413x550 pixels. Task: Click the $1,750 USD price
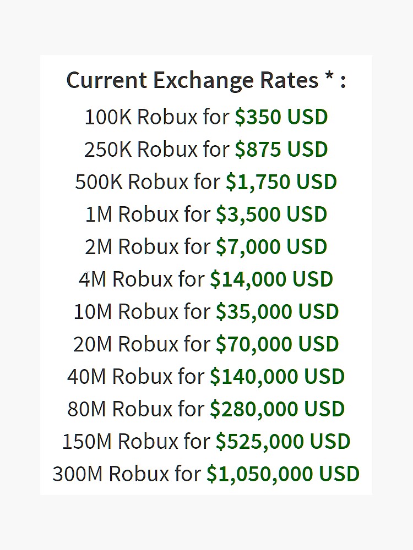(281, 182)
